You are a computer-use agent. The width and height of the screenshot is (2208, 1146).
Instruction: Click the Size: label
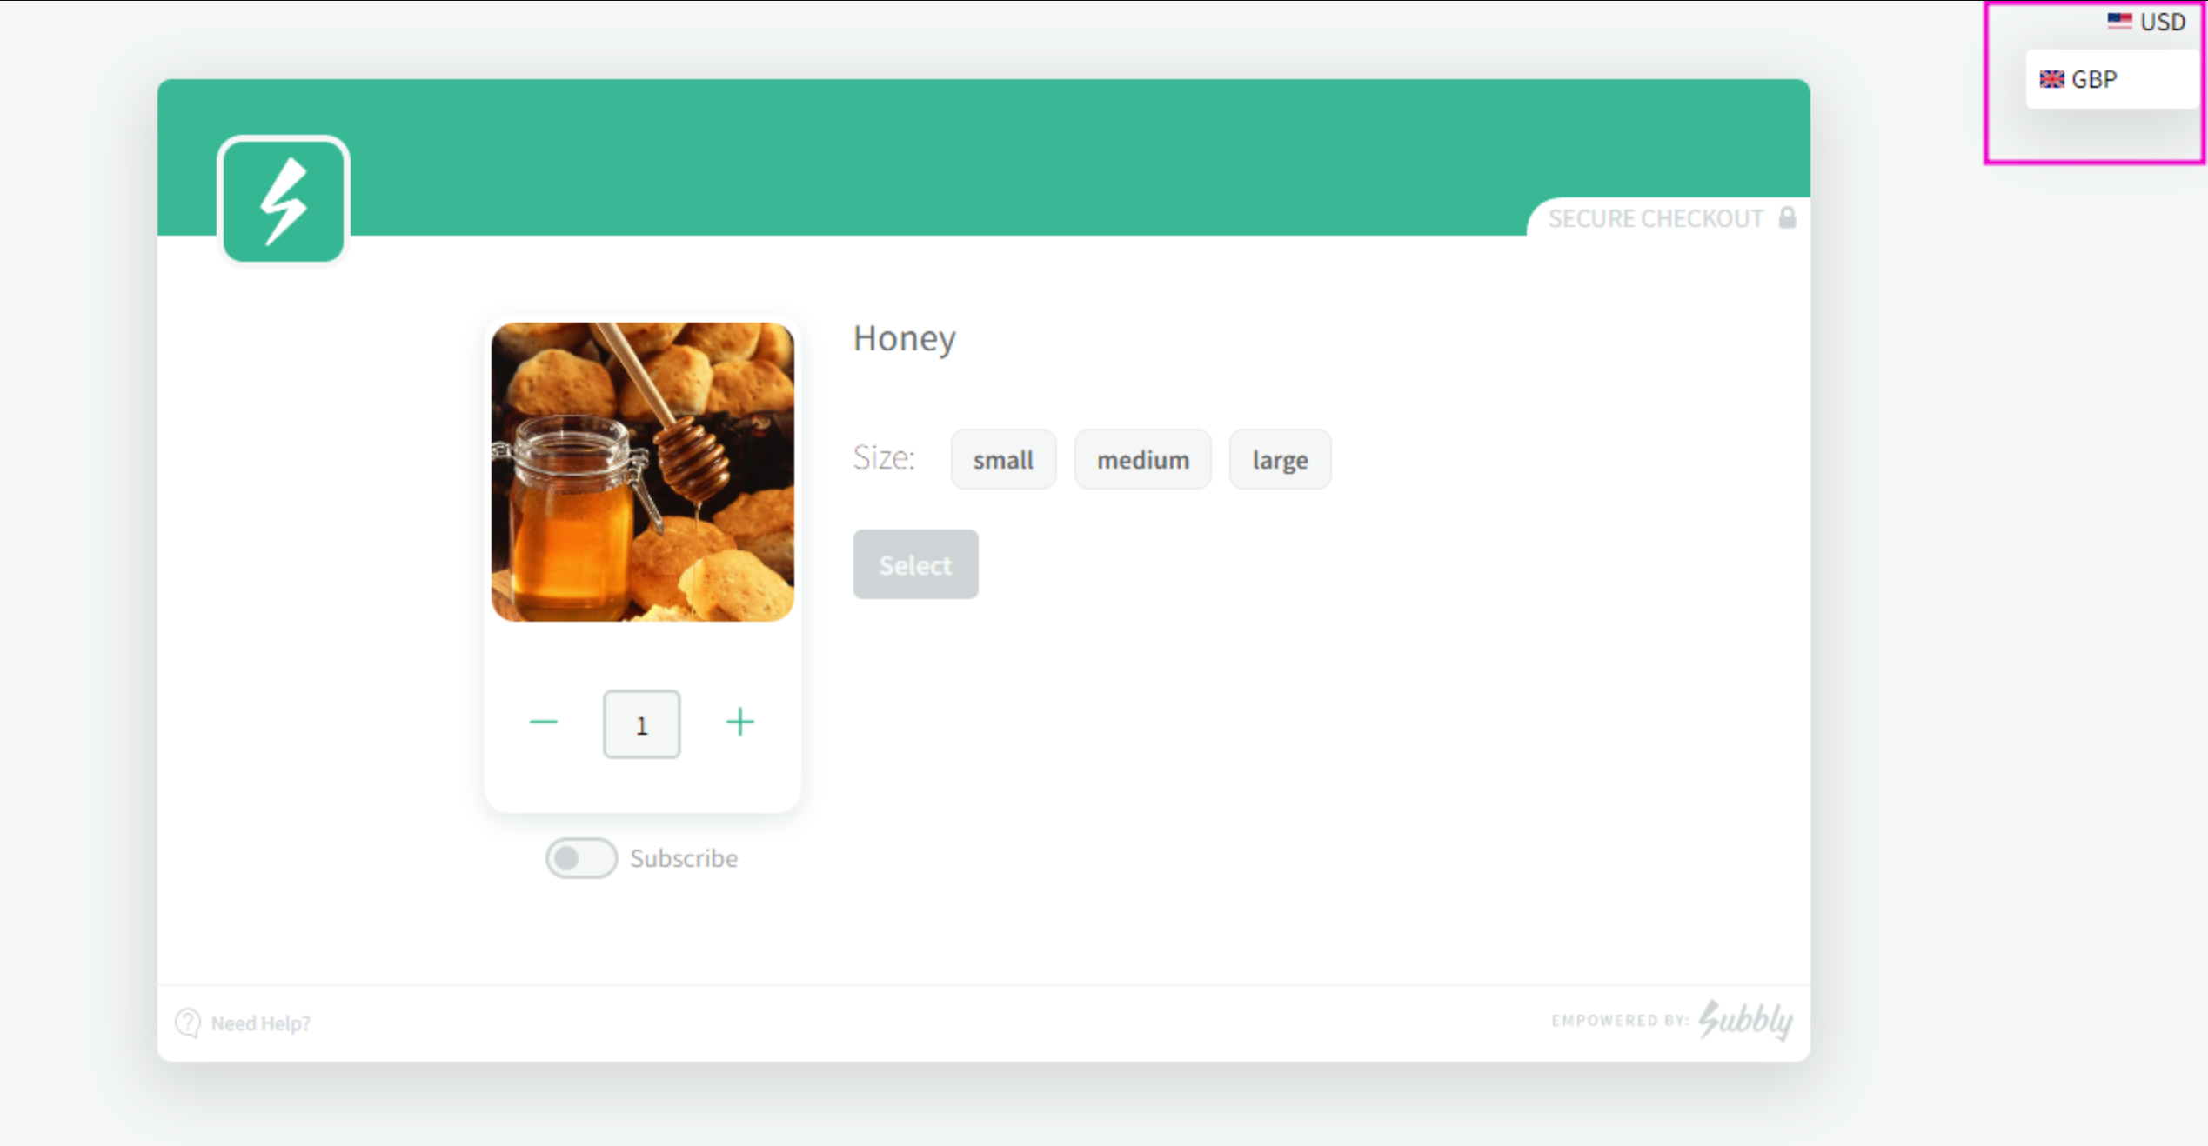click(884, 457)
